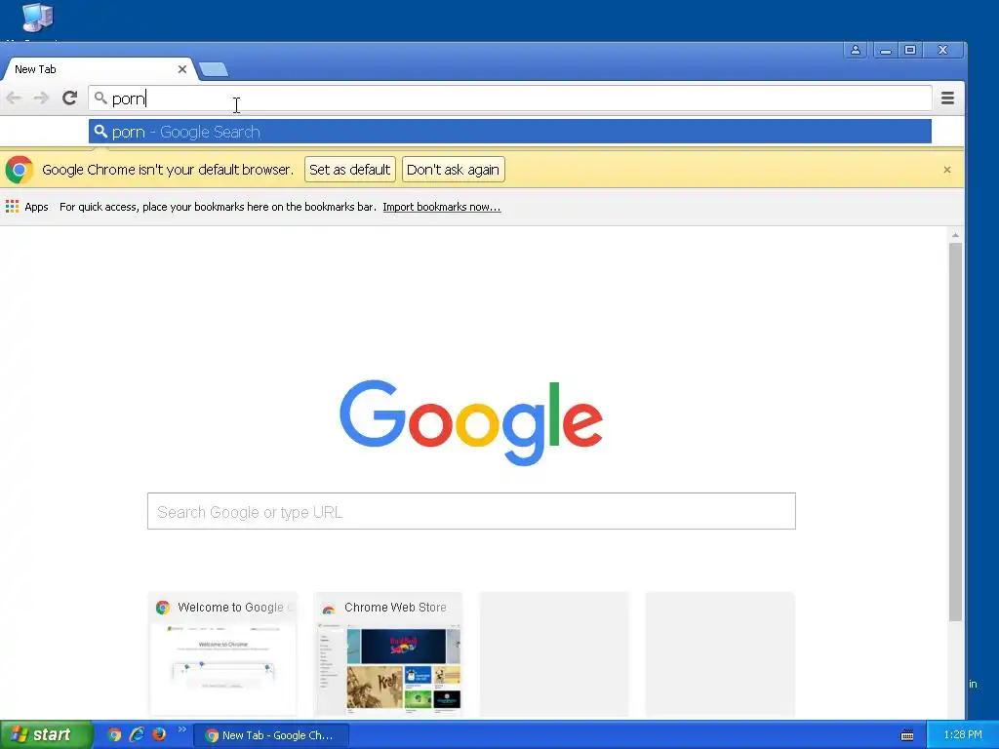Click the Don't ask again button
Viewport: 999px width, 749px height.
pyautogui.click(x=453, y=170)
